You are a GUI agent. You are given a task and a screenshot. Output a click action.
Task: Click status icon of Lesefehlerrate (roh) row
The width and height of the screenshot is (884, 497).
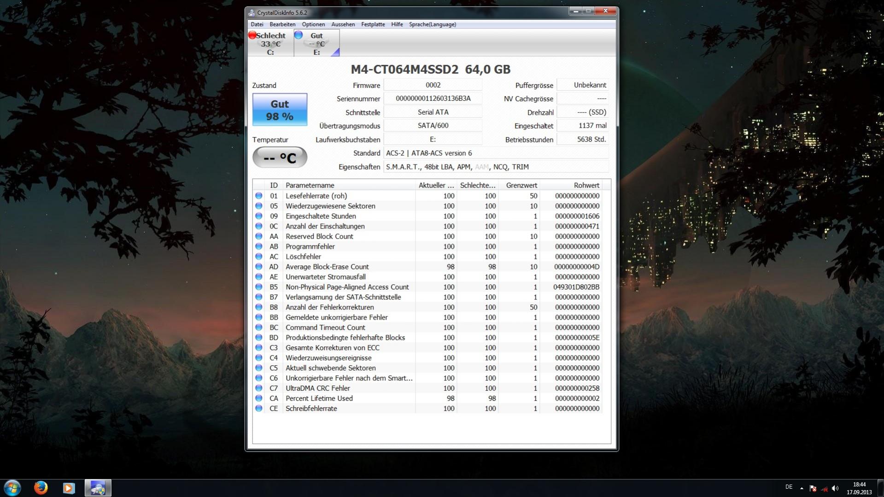(x=259, y=196)
